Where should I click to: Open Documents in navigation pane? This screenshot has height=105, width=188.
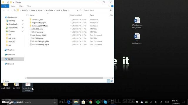coord(13,28)
